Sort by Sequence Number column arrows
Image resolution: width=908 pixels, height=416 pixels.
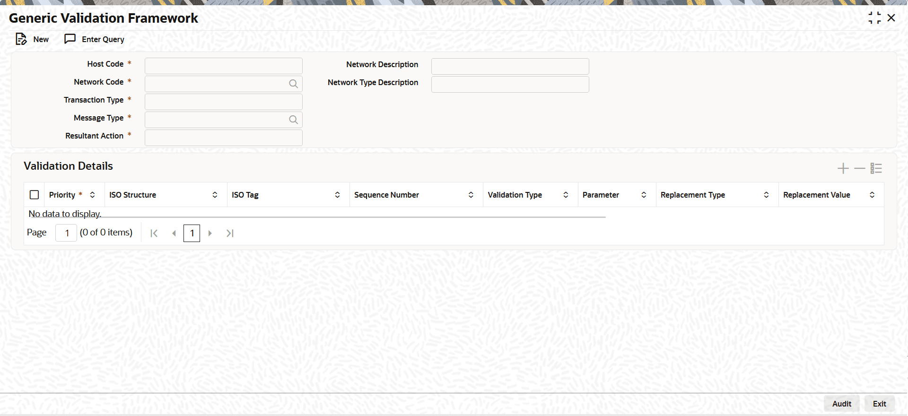click(x=471, y=195)
